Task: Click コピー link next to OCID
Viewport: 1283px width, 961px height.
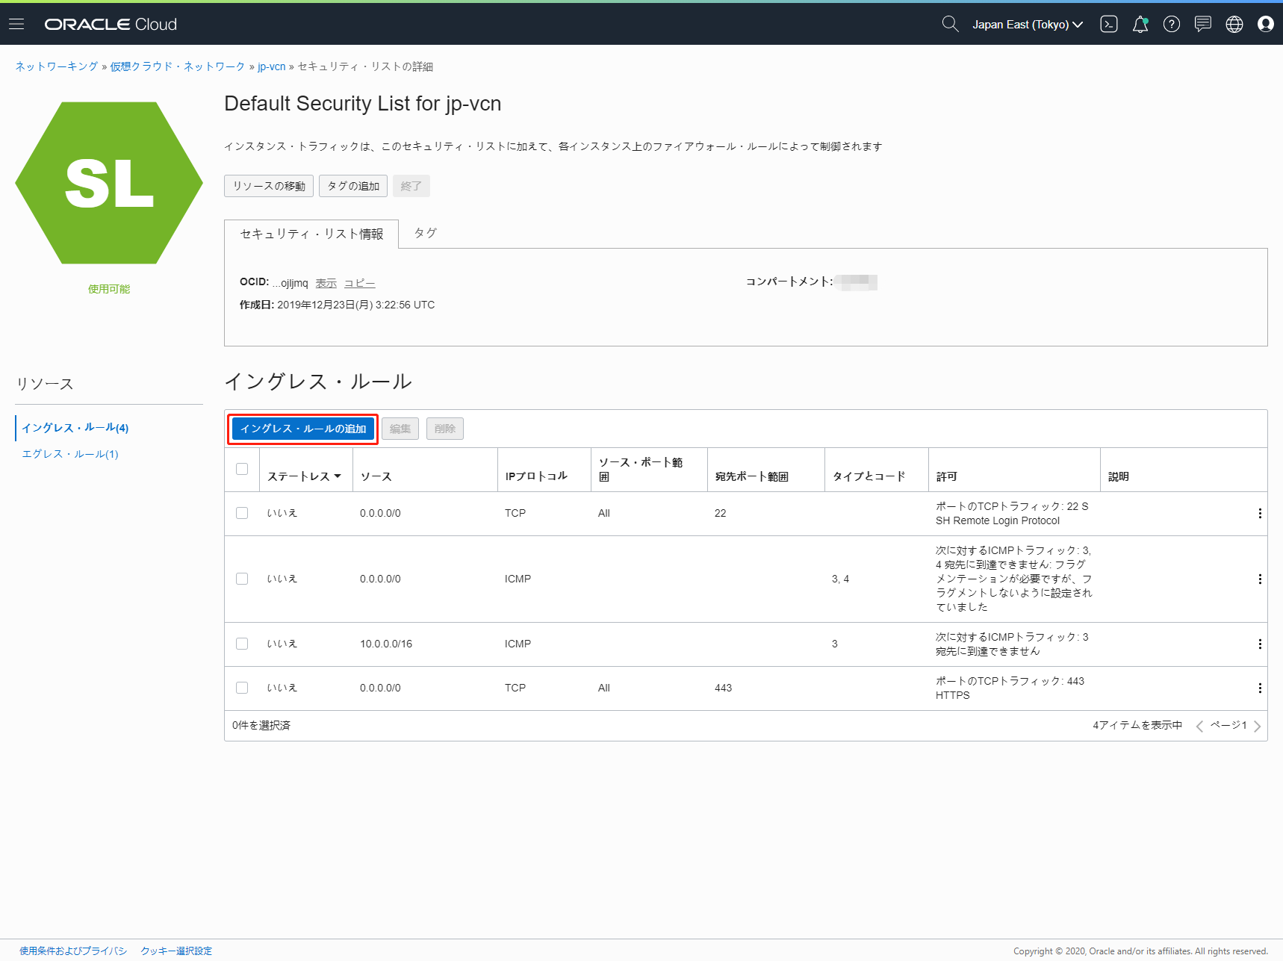Action: (359, 283)
